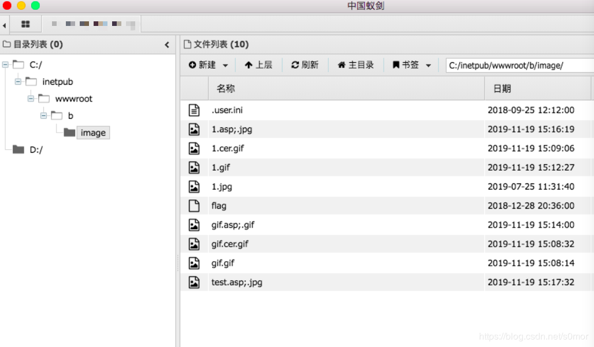Select the gif.gif file name
The height and width of the screenshot is (347, 594).
[x=223, y=263]
